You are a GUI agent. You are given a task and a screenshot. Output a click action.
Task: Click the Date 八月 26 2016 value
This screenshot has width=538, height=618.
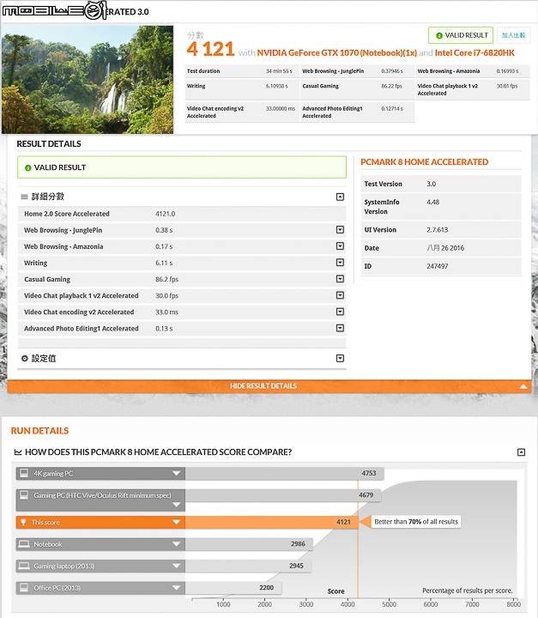(x=445, y=248)
